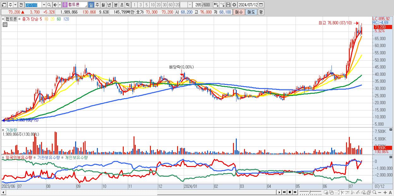Click the rewind button in bottom bar
This screenshot has height=196, width=394.
click(284, 192)
